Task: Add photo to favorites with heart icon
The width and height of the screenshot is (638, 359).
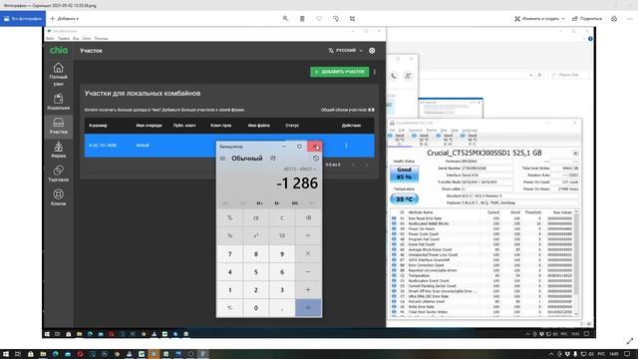Action: [x=319, y=19]
